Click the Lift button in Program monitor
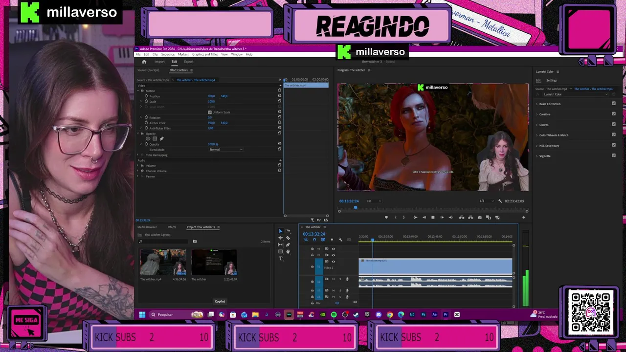Image resolution: width=626 pixels, height=352 pixels. (x=462, y=217)
